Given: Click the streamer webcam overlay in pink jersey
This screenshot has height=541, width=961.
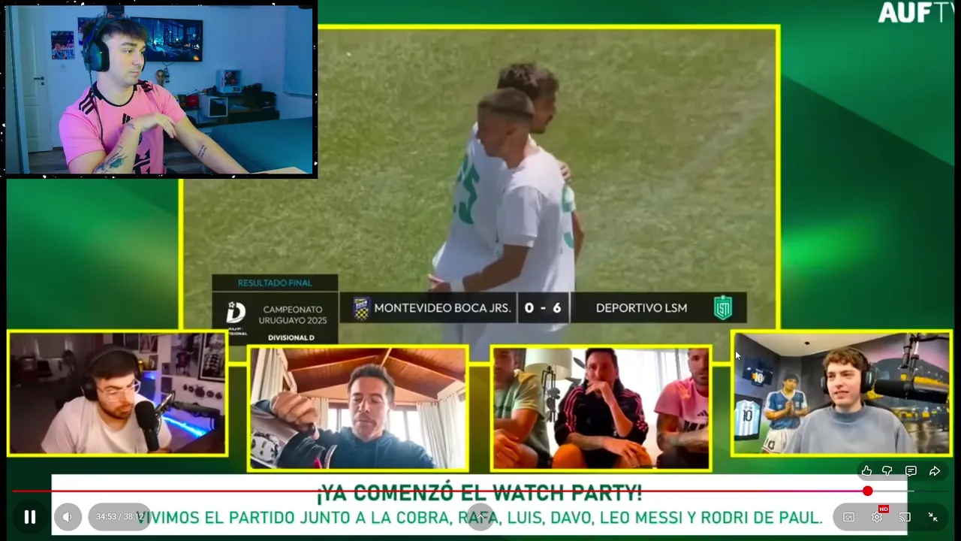Looking at the screenshot, I should 160,89.
